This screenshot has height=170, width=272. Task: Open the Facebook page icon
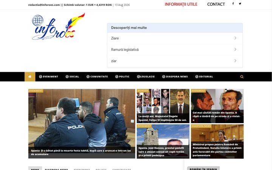233,3
